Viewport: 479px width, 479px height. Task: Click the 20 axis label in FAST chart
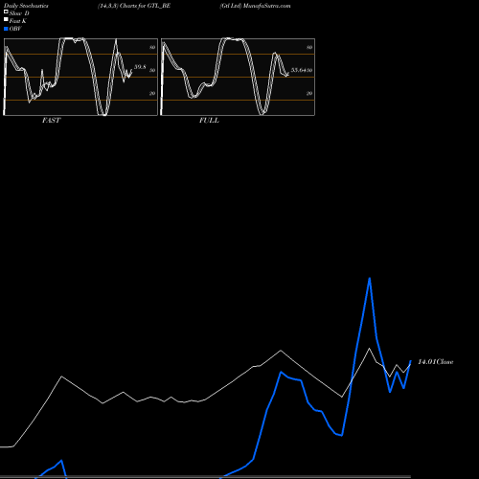[152, 93]
